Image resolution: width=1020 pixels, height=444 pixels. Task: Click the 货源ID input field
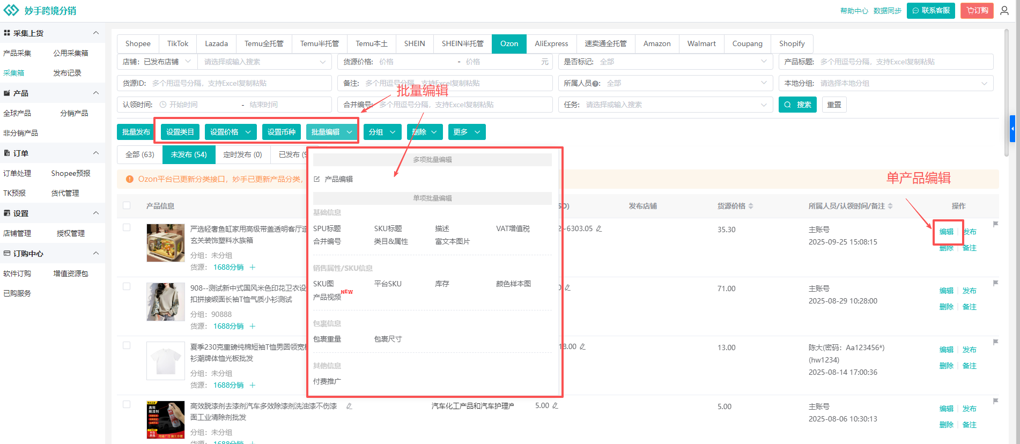click(239, 83)
